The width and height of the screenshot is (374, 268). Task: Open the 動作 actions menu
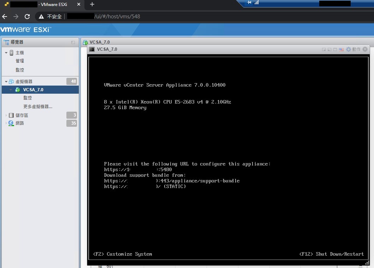coord(356,49)
